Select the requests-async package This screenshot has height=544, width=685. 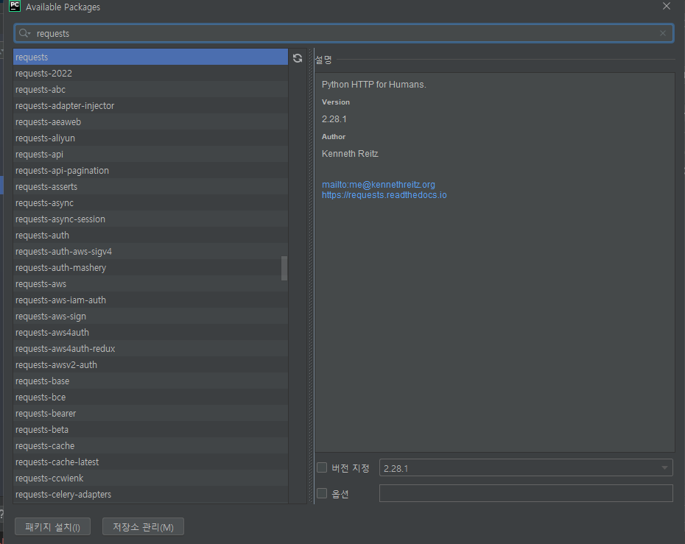(150, 203)
